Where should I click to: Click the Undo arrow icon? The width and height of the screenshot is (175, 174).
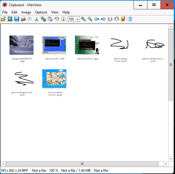tap(56, 19)
